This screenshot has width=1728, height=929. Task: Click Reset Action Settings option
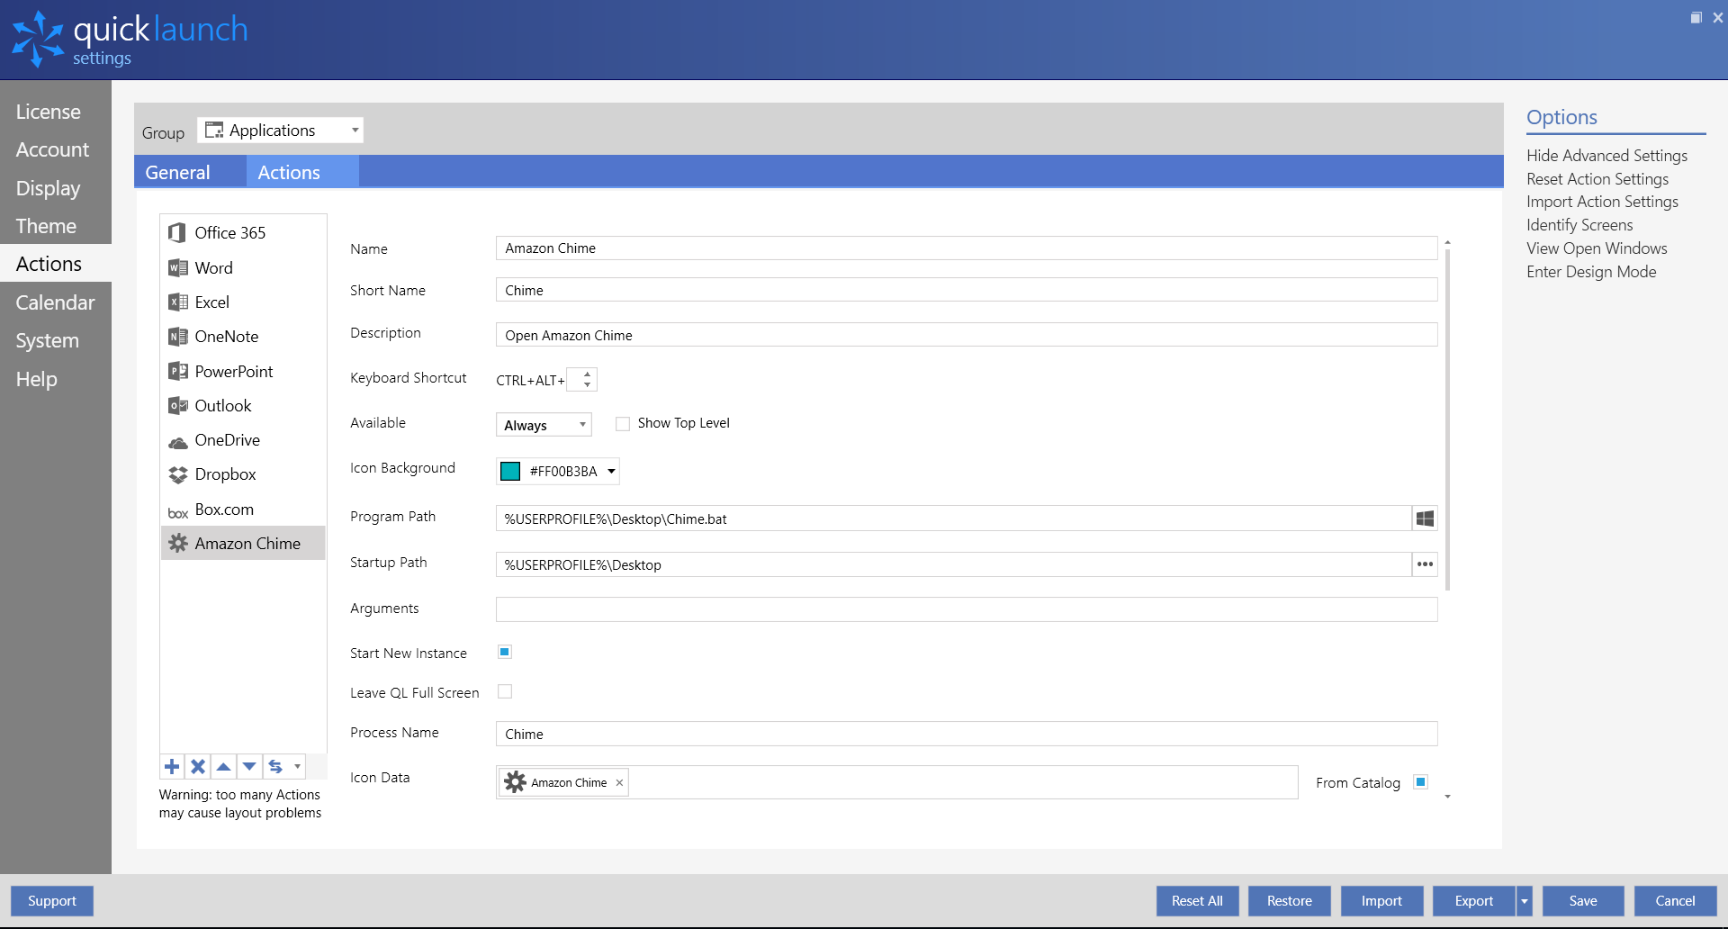point(1597,179)
